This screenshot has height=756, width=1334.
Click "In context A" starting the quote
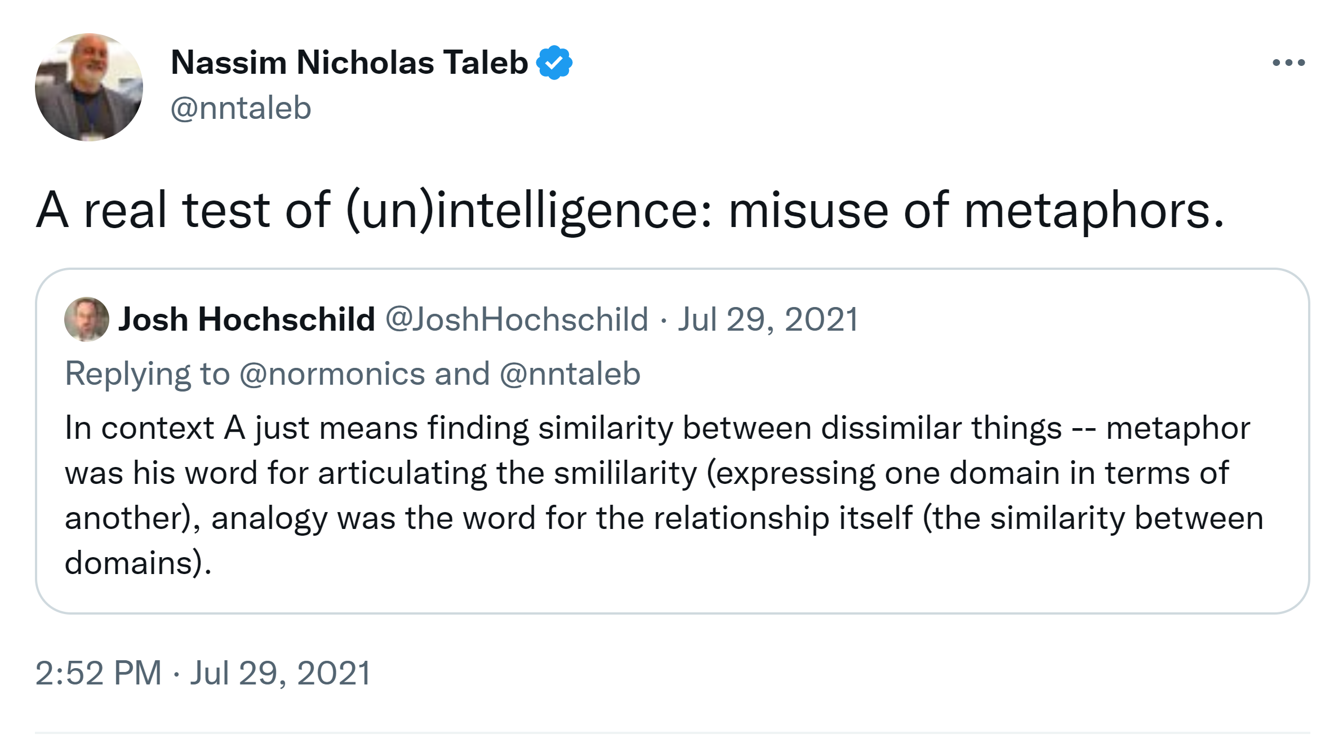tap(155, 428)
